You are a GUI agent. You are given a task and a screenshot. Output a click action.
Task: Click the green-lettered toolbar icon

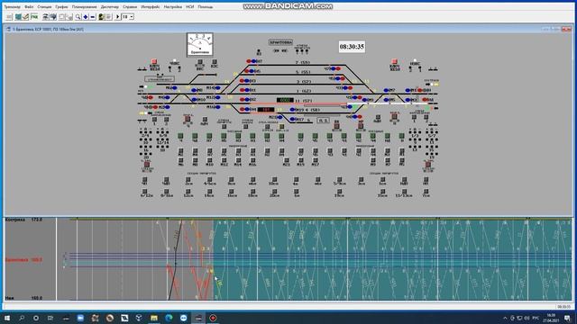34,17
